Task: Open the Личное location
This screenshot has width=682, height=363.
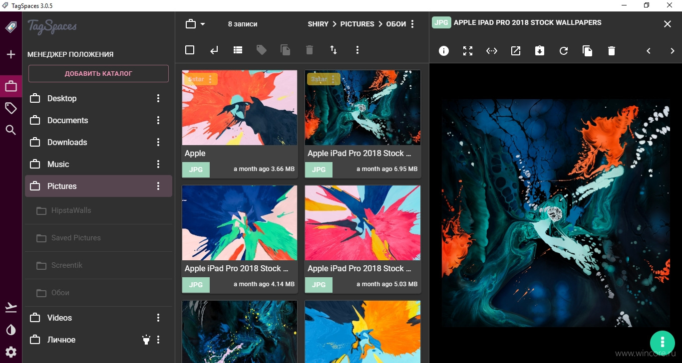Action: (98, 340)
